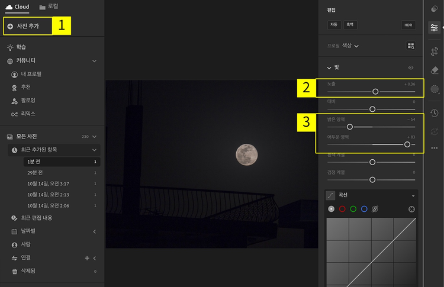Open the Masking tool
This screenshot has height=287, width=444.
point(435,89)
